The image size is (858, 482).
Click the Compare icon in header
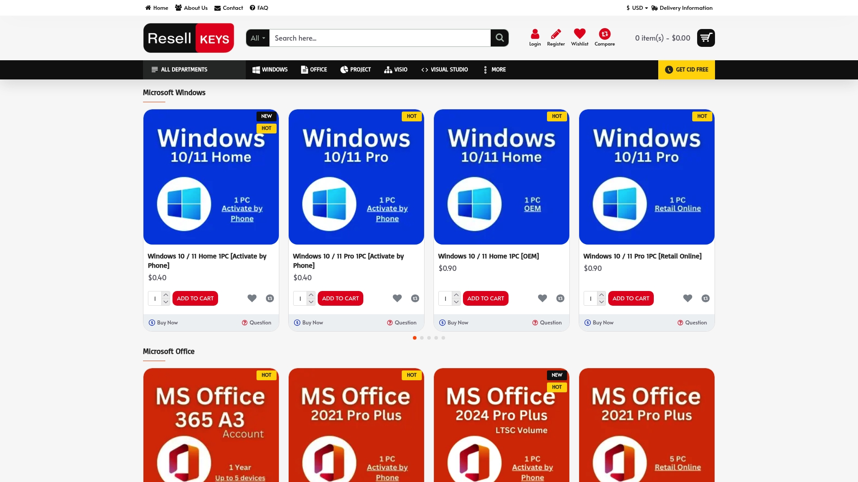click(x=605, y=34)
